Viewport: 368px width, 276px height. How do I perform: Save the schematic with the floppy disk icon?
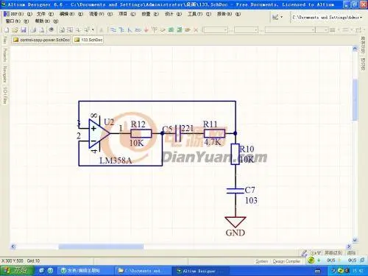click(x=24, y=30)
